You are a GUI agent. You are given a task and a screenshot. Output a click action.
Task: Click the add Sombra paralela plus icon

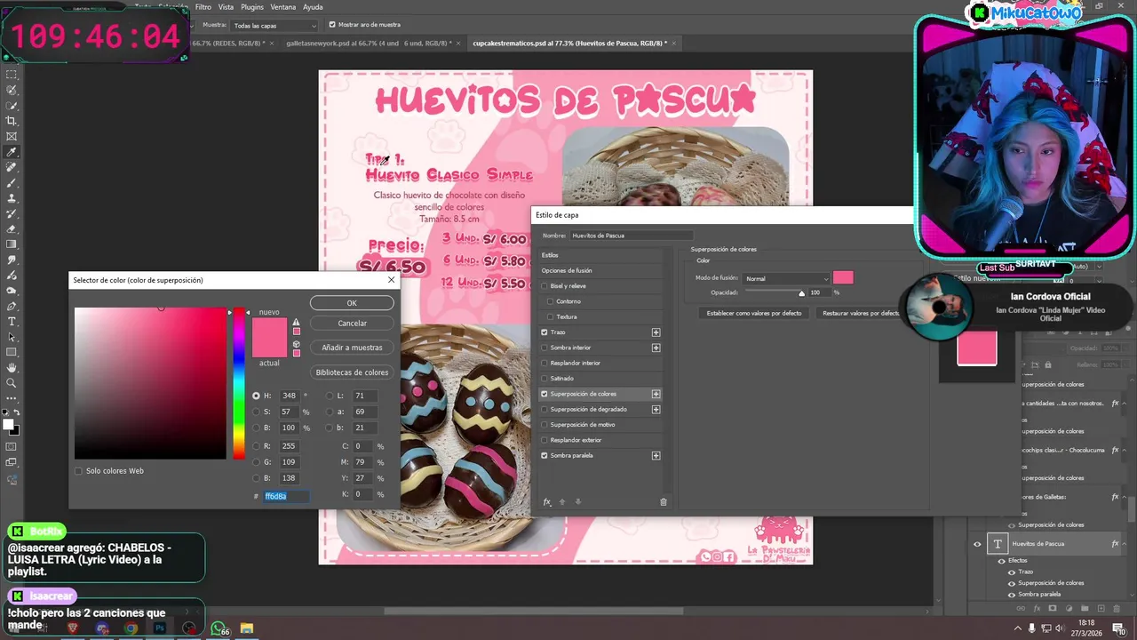pyautogui.click(x=656, y=456)
